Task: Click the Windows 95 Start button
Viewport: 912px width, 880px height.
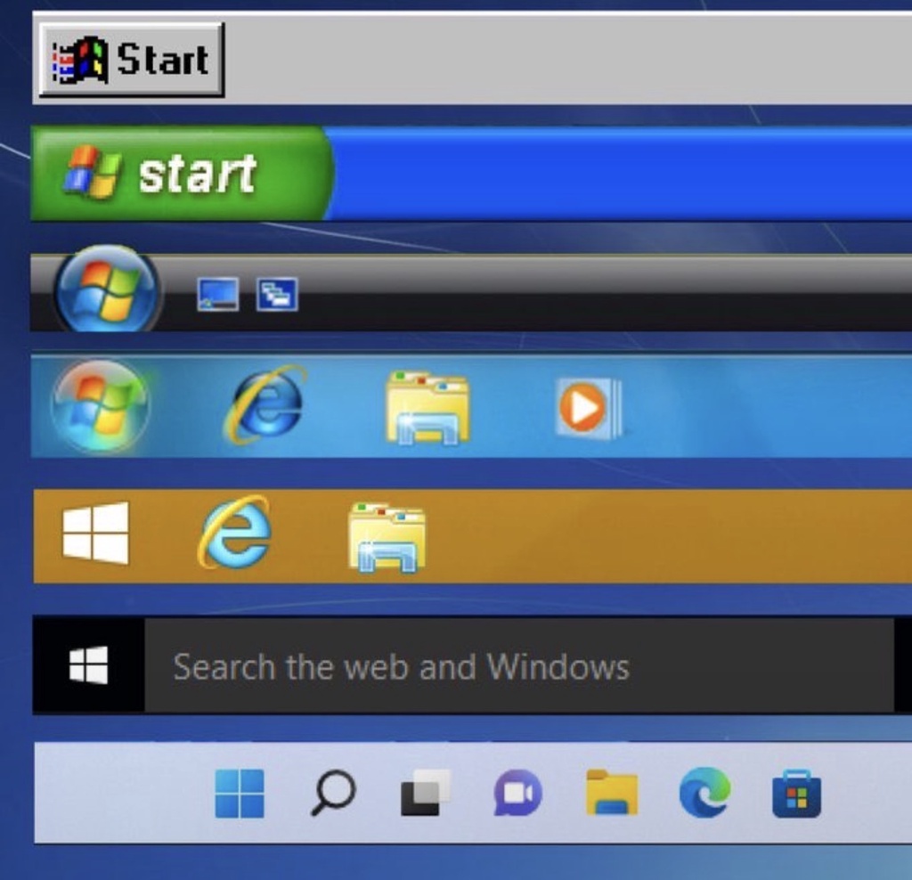Action: coord(132,60)
